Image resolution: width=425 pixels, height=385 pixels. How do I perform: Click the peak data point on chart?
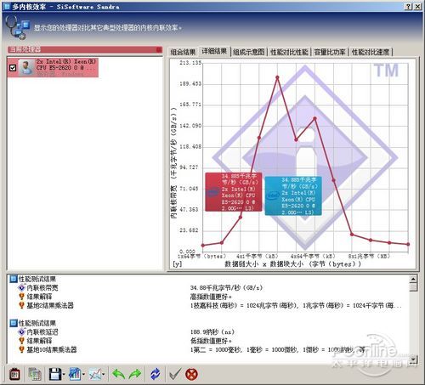[x=277, y=77]
